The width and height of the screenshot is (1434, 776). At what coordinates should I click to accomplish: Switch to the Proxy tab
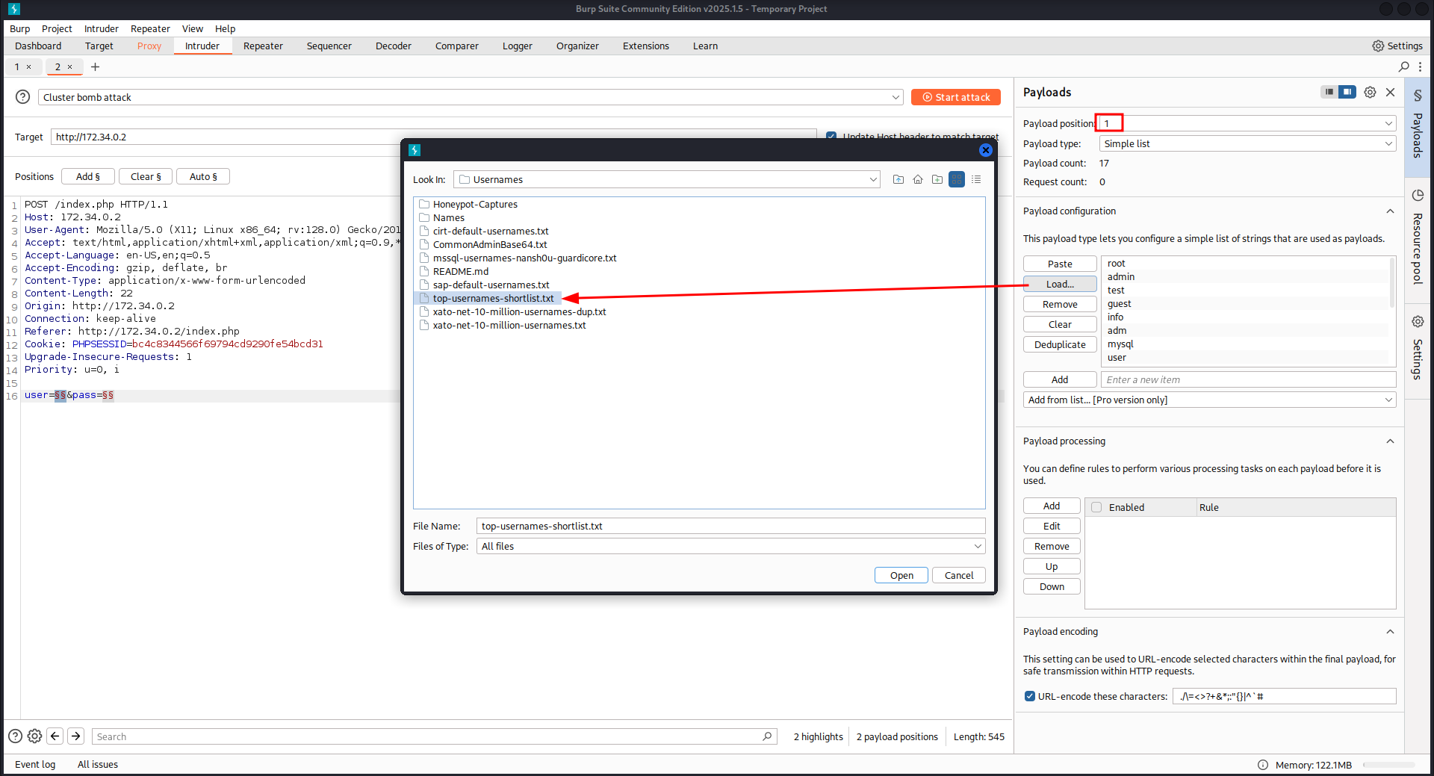(x=149, y=46)
